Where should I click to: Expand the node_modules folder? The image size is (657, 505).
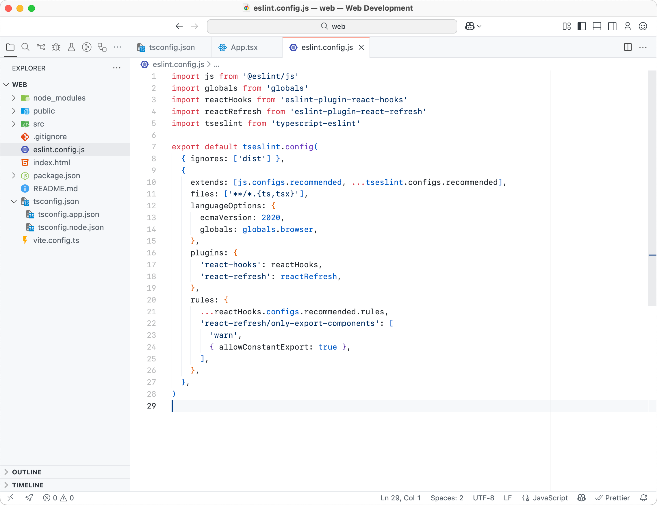point(14,98)
